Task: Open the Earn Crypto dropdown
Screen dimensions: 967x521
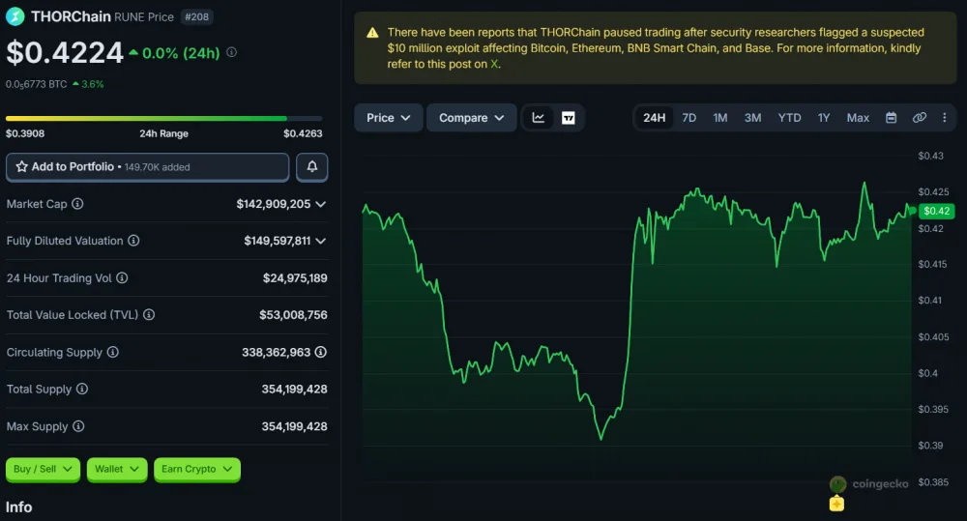Action: click(196, 469)
